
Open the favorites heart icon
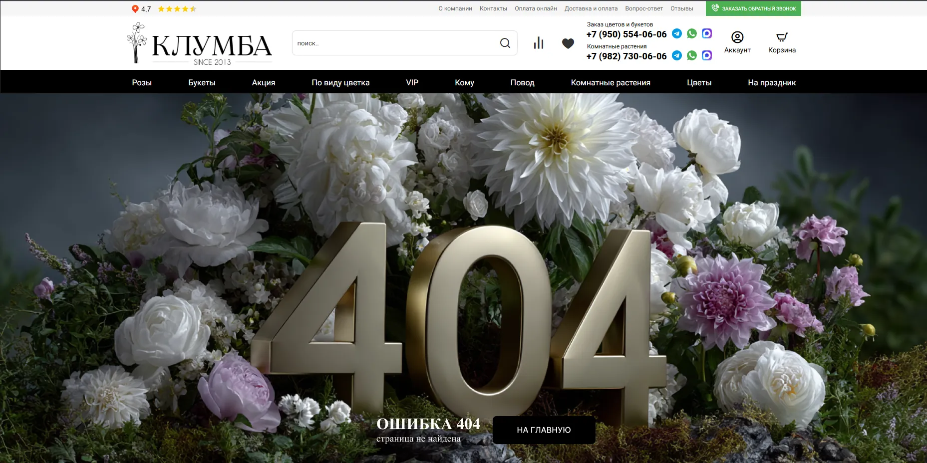568,43
